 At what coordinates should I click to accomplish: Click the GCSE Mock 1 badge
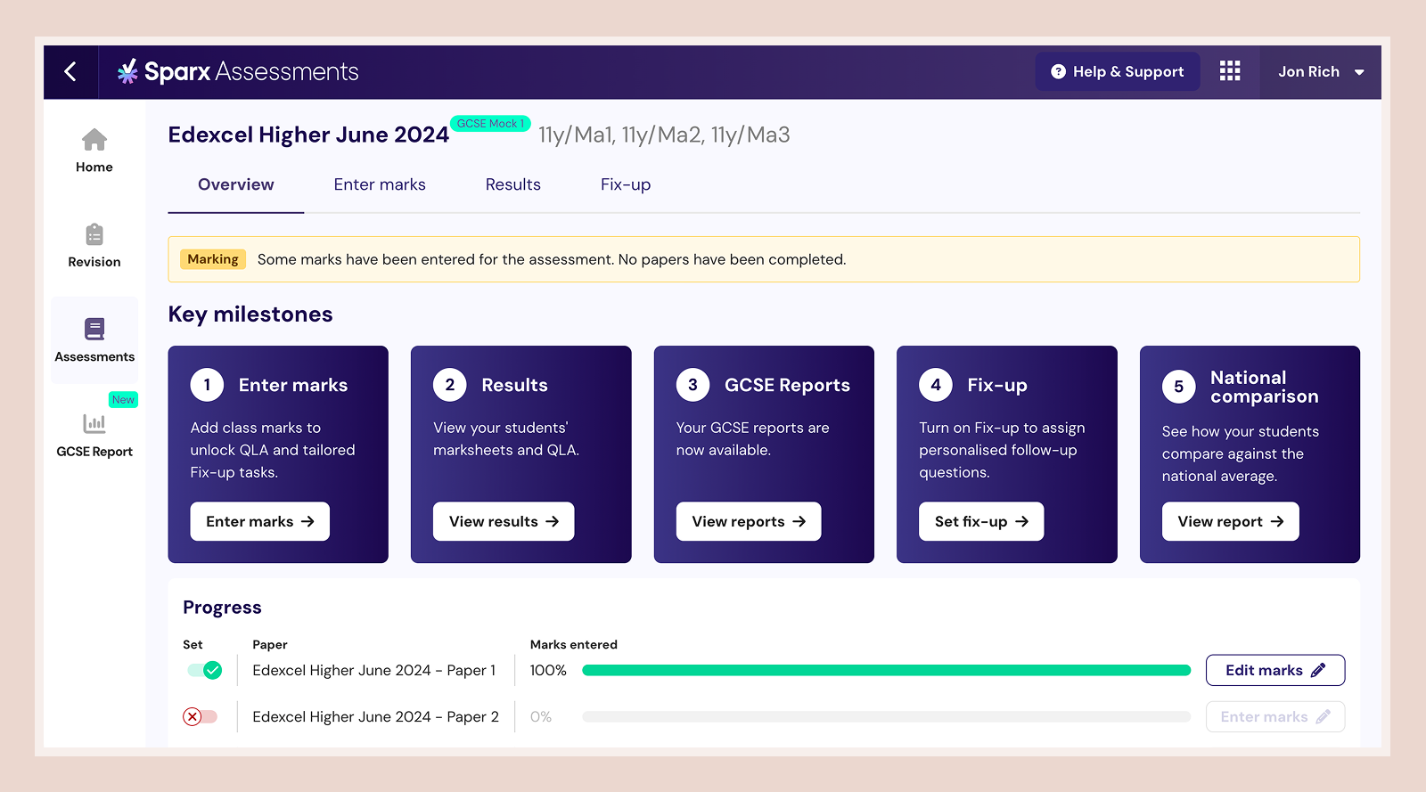pyautogui.click(x=490, y=124)
